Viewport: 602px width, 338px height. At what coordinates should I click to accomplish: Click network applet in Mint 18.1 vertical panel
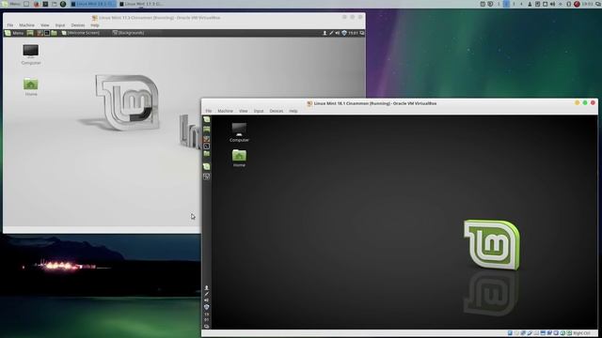(207, 294)
